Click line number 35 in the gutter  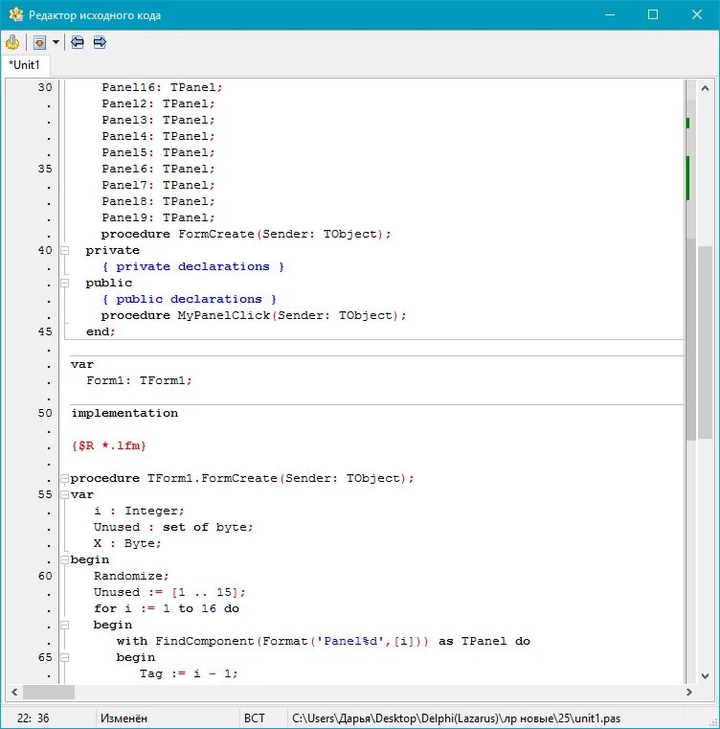[x=45, y=169]
